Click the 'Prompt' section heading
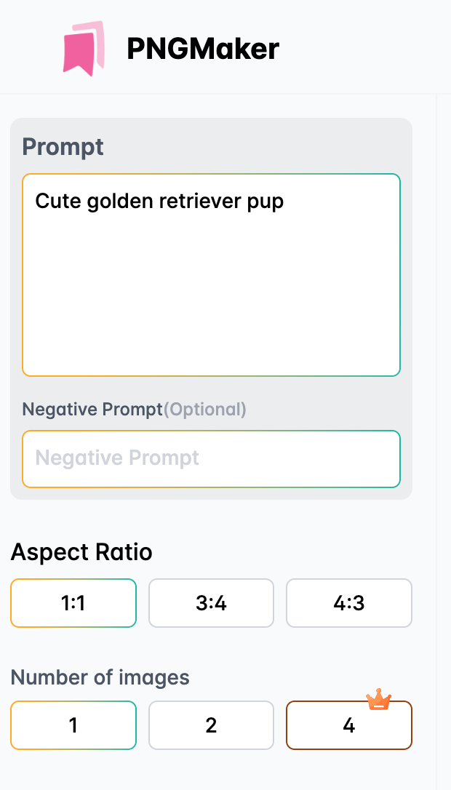This screenshot has width=451, height=790. pos(63,147)
